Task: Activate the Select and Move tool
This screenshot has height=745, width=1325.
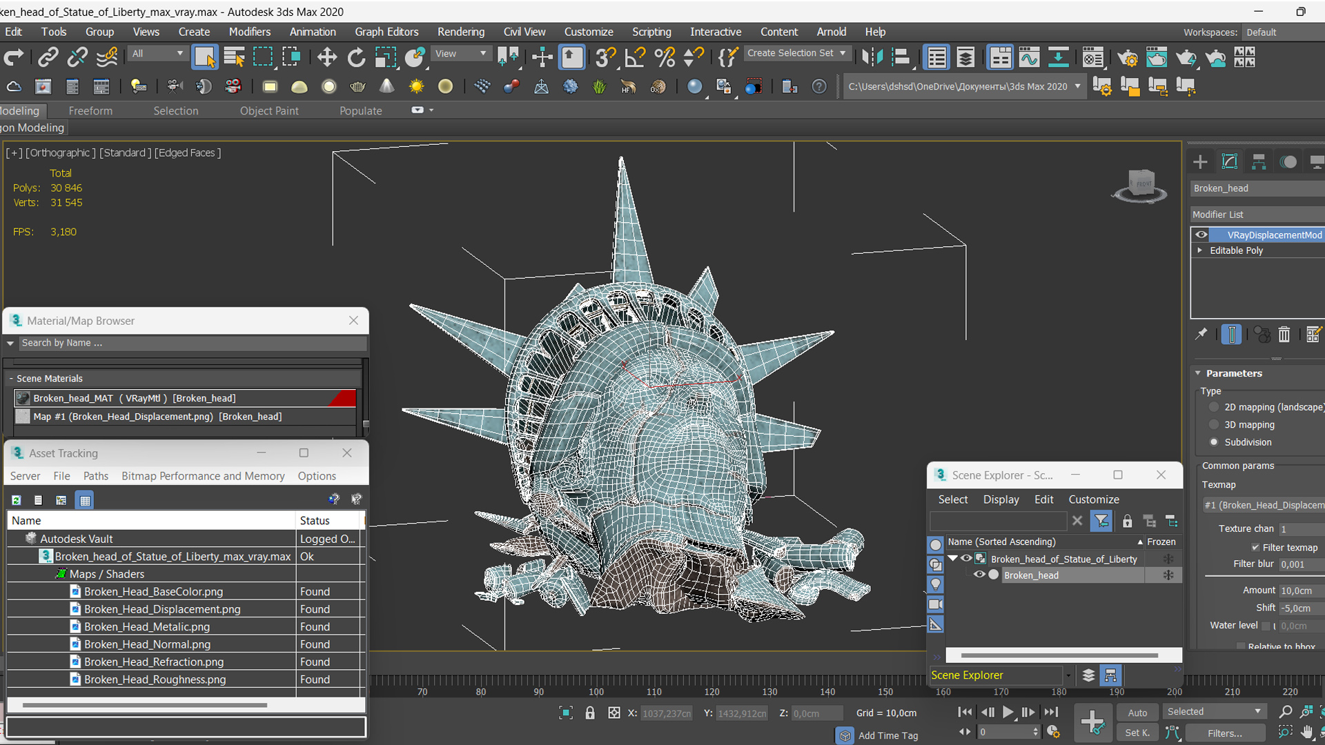Action: [x=326, y=57]
